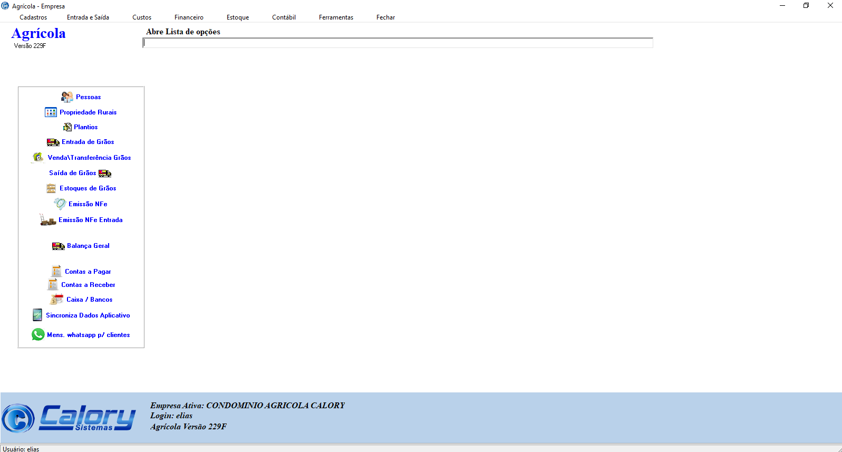Click the WhatsApp message icon
Screen dimensions: 842x452
[38, 334]
